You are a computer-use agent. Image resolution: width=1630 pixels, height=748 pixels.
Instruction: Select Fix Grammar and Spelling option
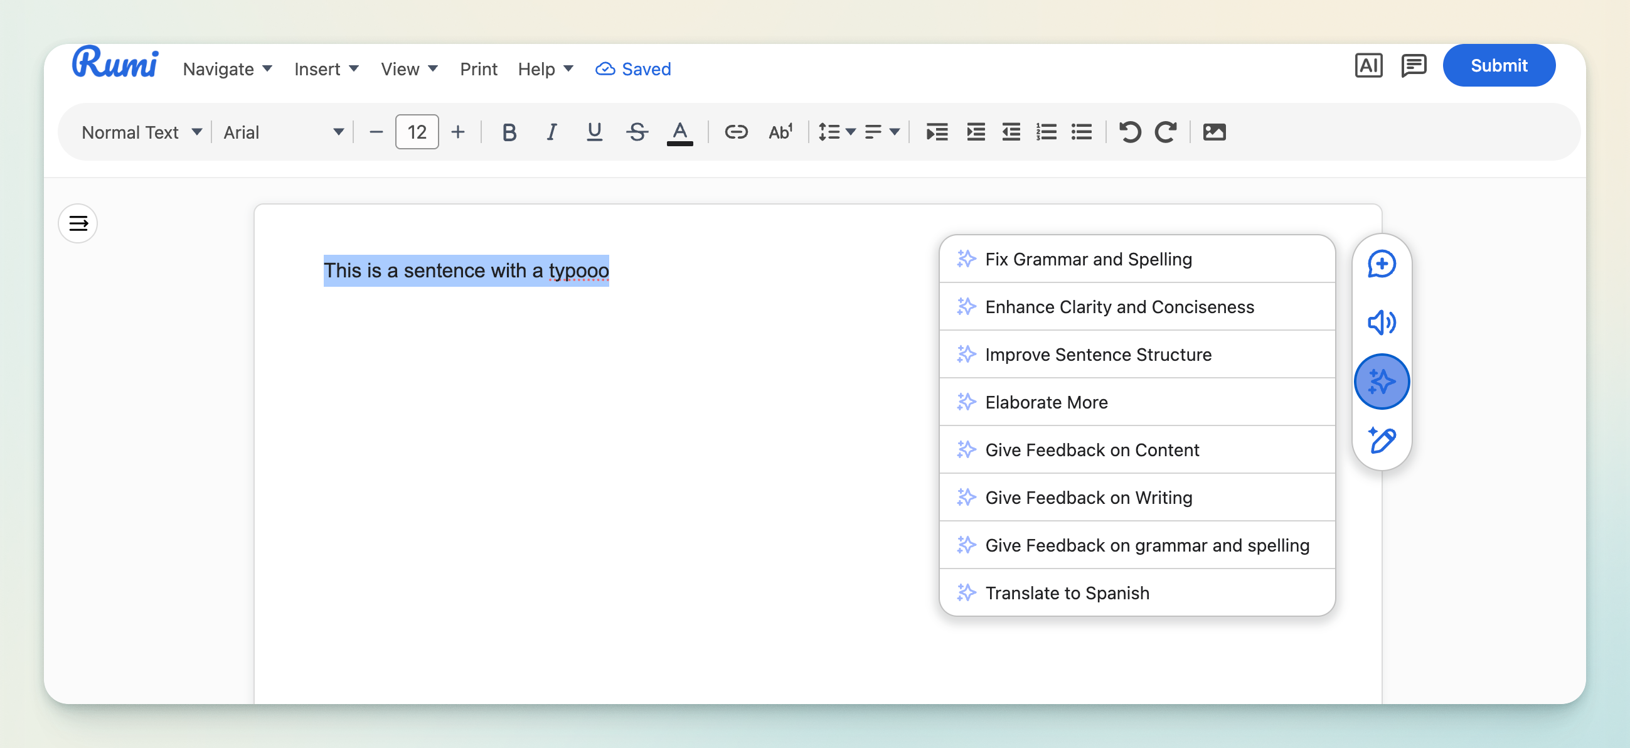pyautogui.click(x=1088, y=259)
